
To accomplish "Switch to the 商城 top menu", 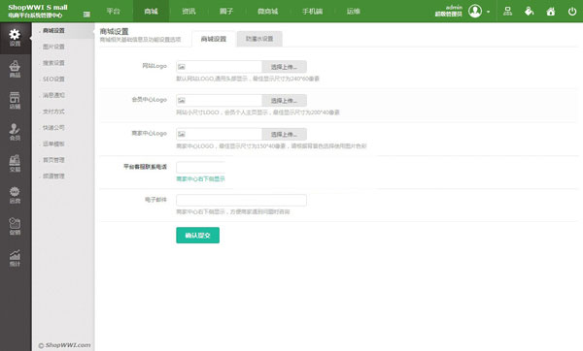I will click(x=151, y=11).
